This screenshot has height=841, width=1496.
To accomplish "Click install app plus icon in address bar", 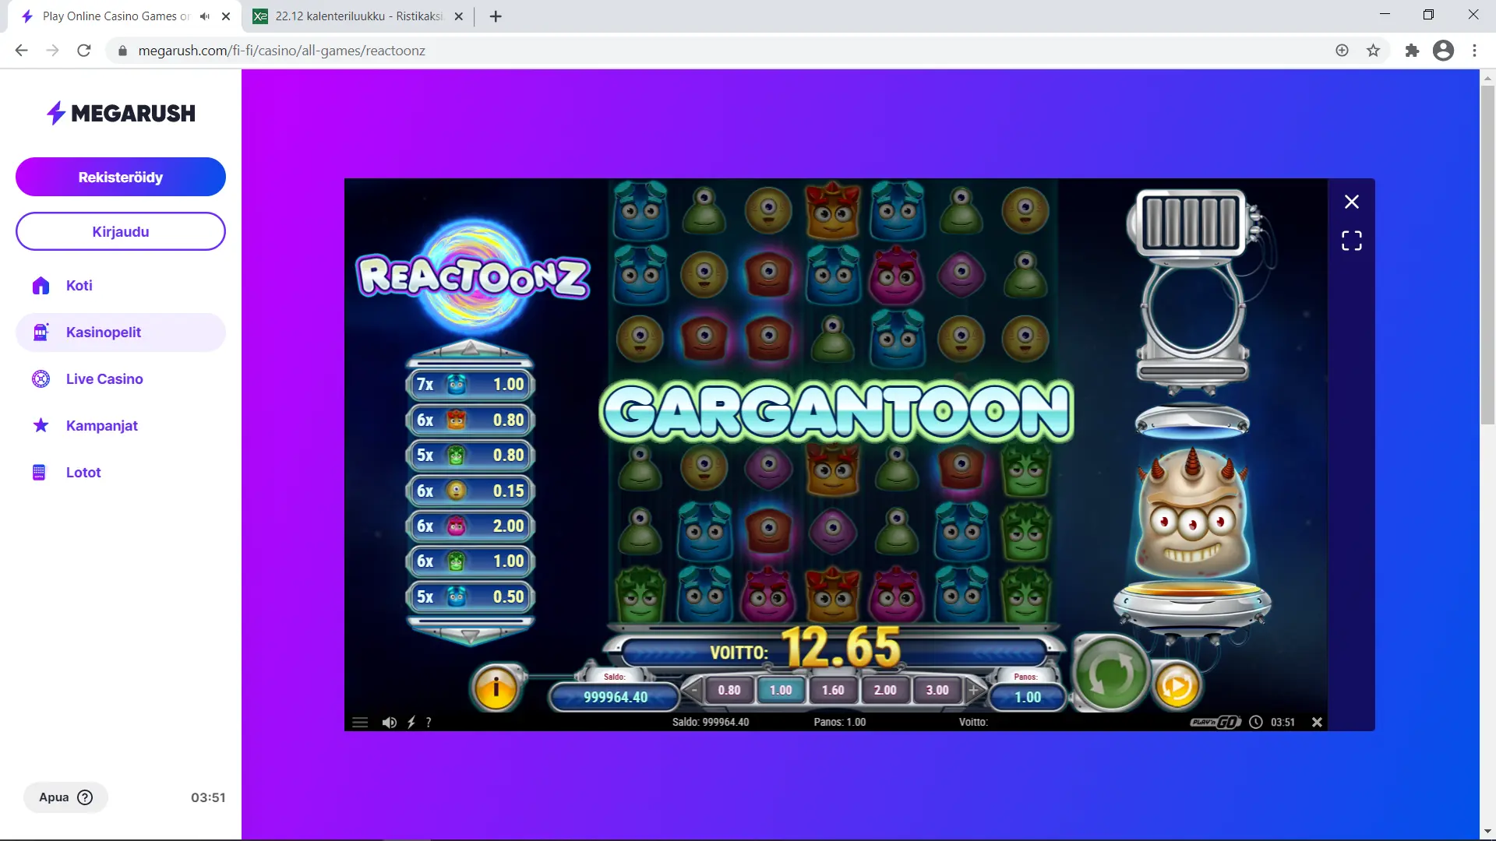I will (1342, 51).
